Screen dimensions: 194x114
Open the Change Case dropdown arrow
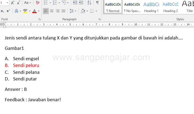click(x=30, y=3)
